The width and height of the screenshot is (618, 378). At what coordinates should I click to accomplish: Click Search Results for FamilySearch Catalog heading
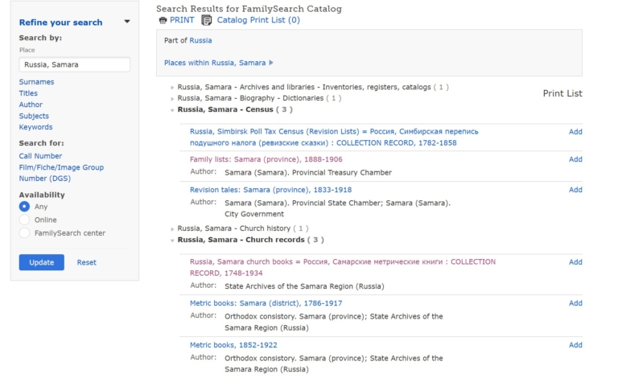(249, 9)
